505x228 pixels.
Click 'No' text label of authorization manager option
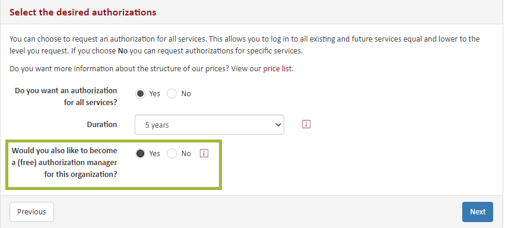(x=186, y=154)
